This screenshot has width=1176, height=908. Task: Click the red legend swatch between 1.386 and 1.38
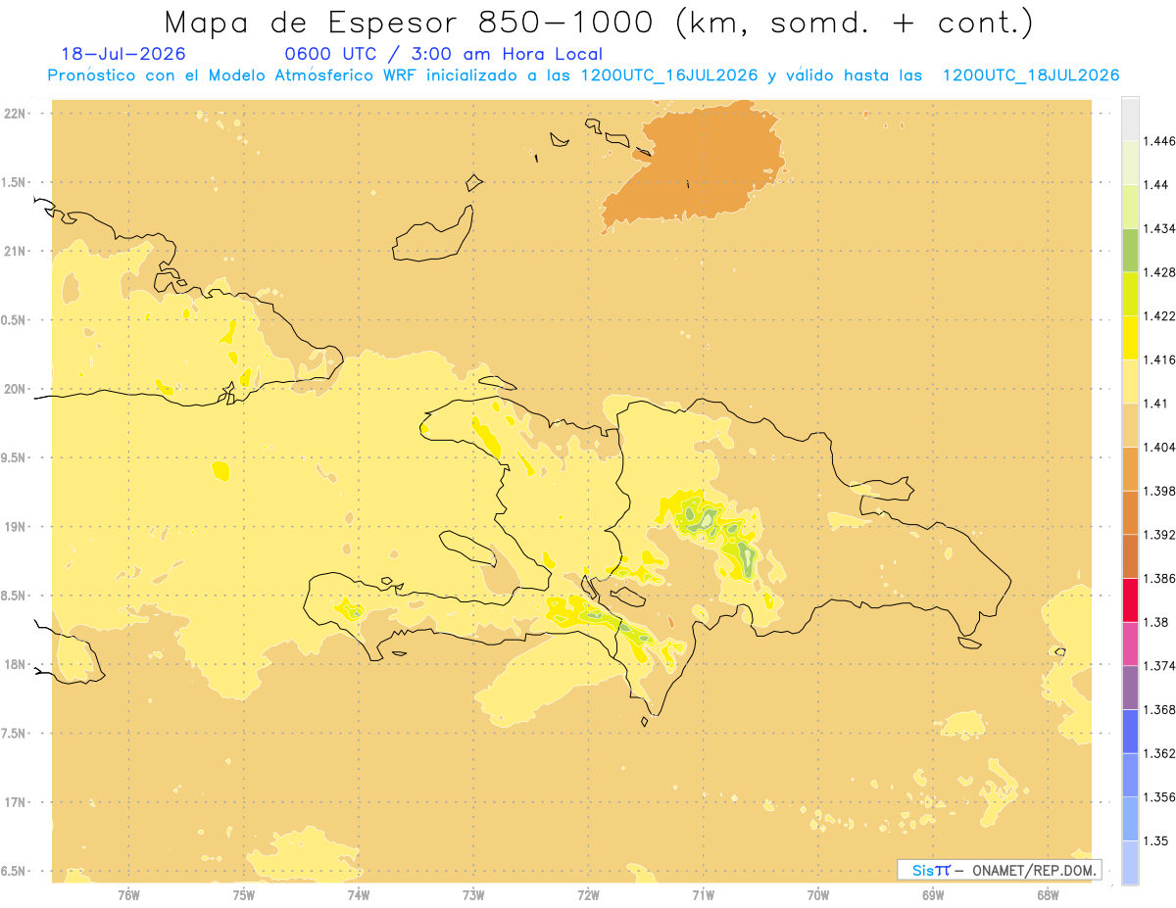tap(1130, 599)
